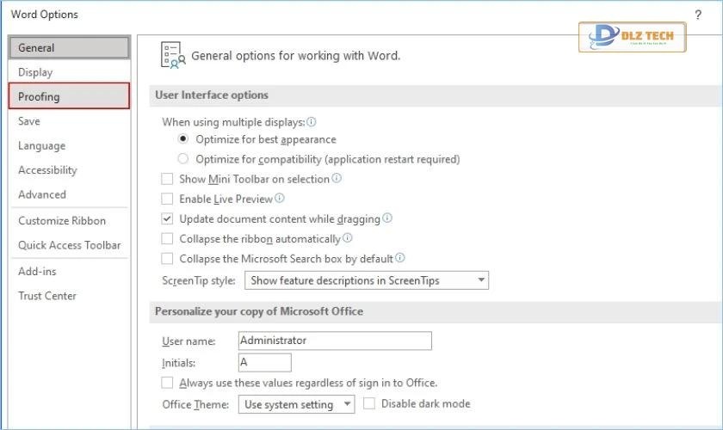This screenshot has width=723, height=430.
Task: Open the ScreenTip style dropdown
Action: (x=367, y=280)
